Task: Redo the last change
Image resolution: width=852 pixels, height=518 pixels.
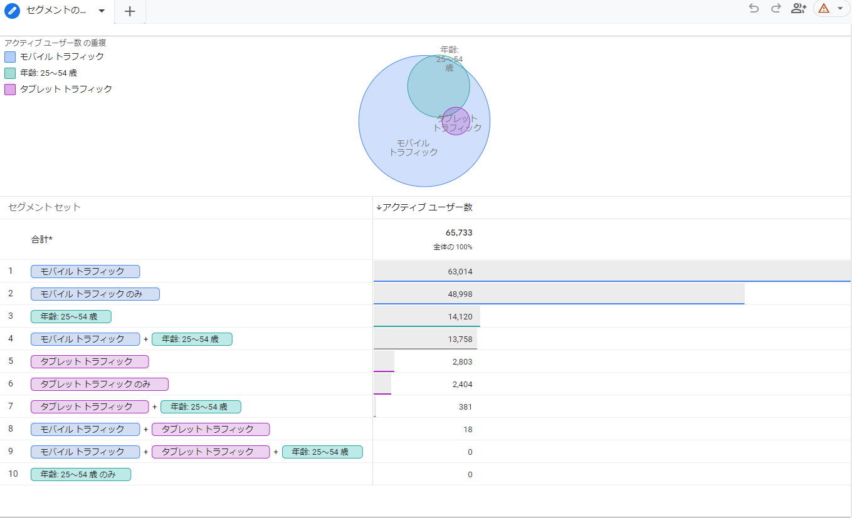Action: click(x=776, y=8)
